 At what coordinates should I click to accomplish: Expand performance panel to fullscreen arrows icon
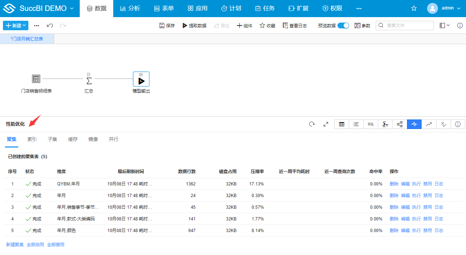[326, 124]
